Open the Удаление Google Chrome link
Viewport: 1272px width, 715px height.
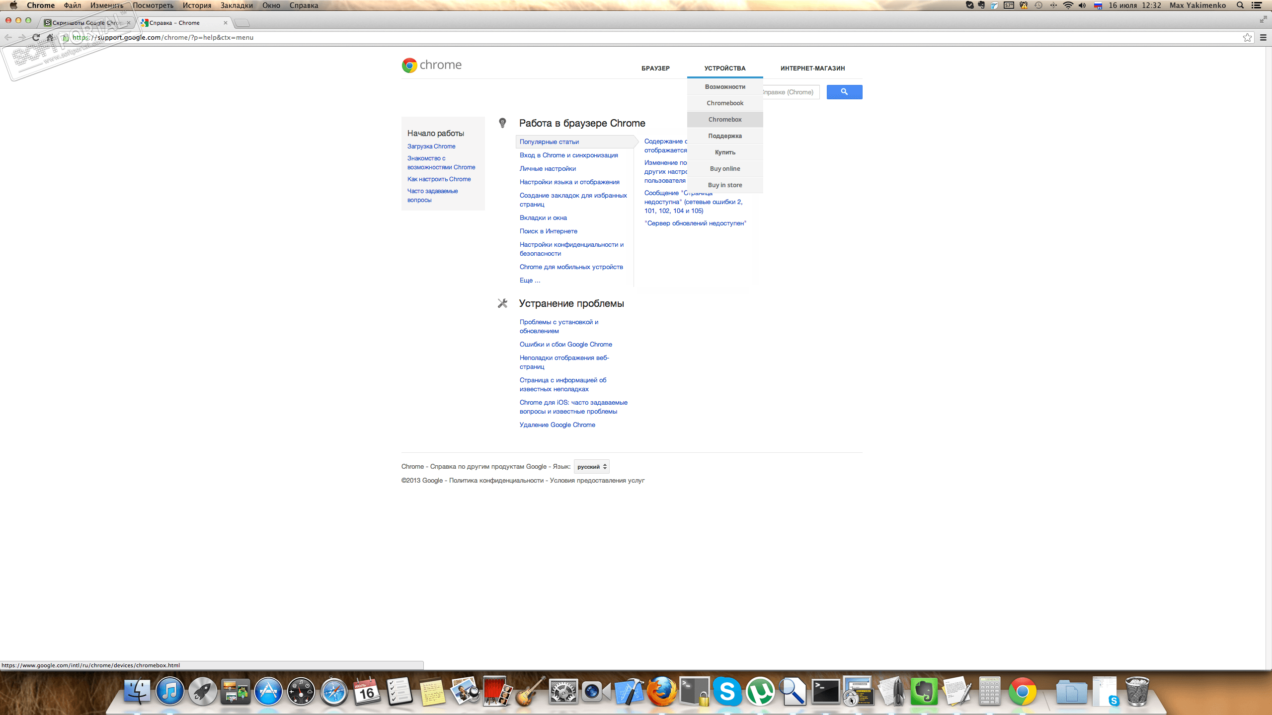click(x=557, y=425)
